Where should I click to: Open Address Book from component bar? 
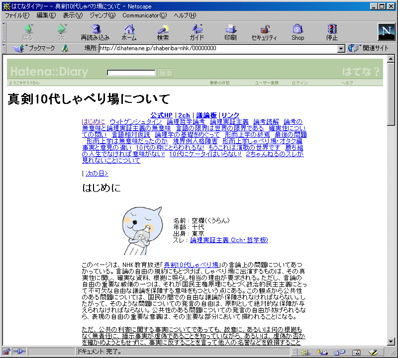tap(356, 352)
